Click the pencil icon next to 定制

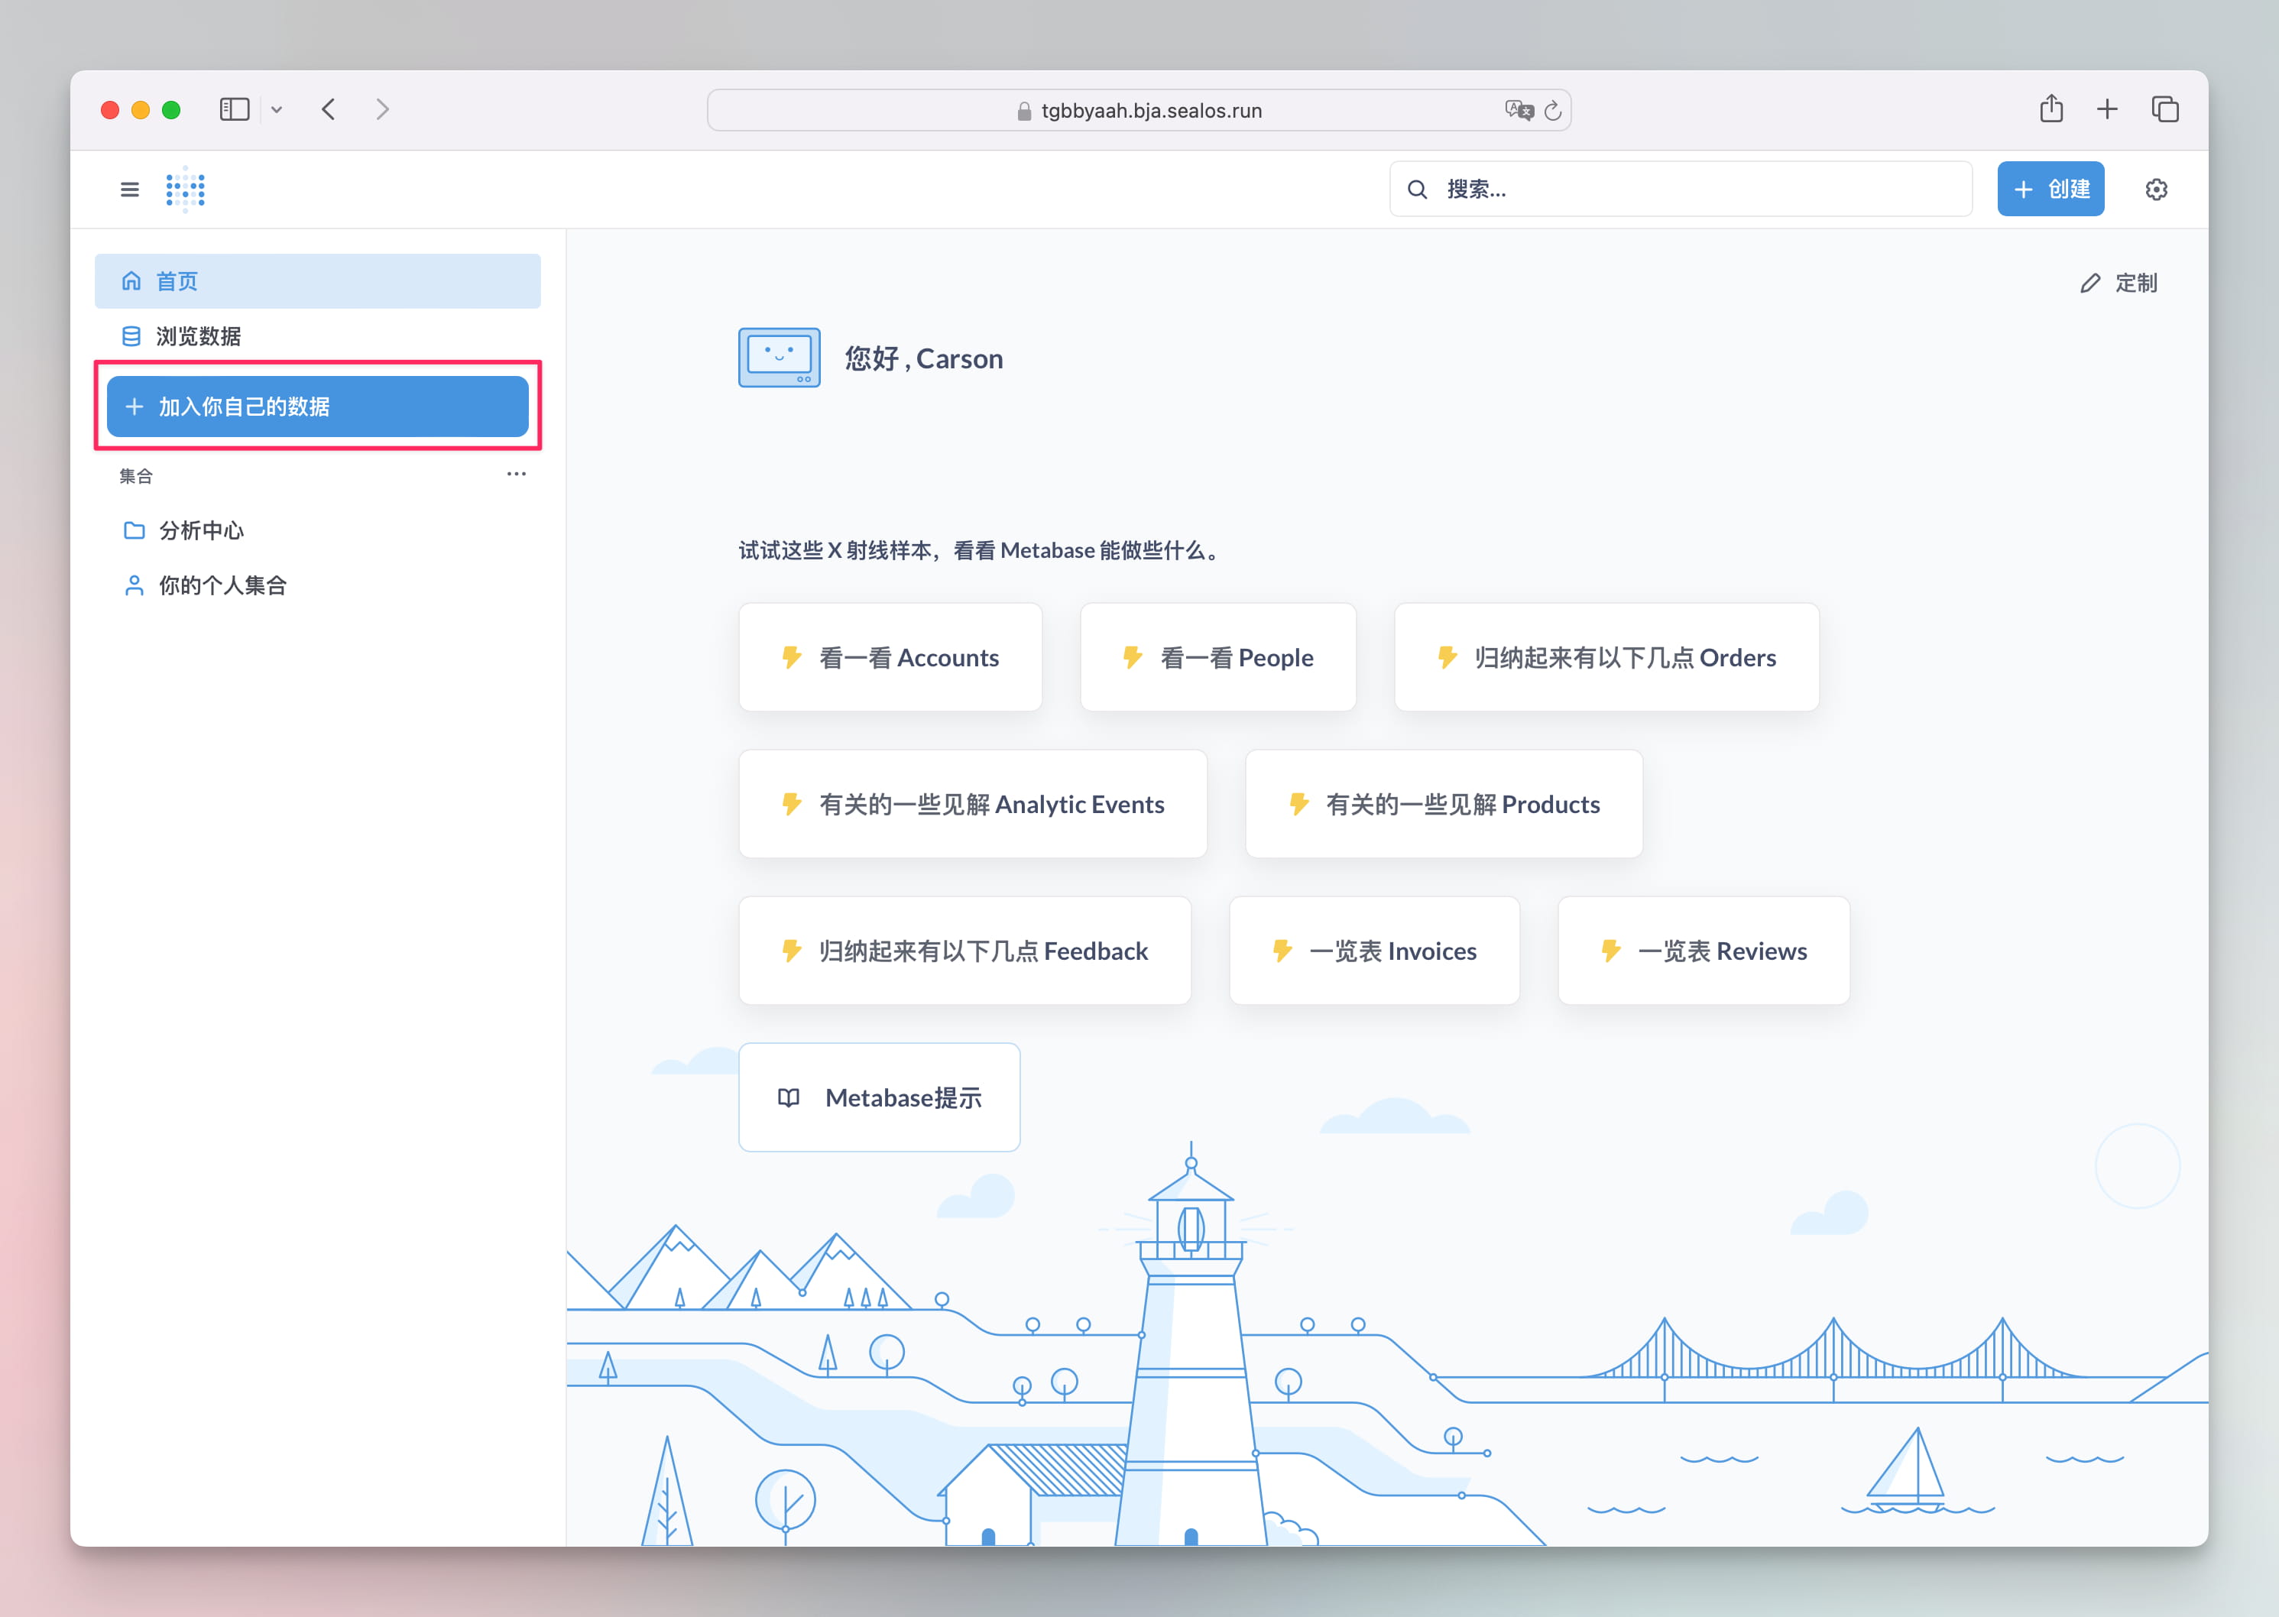(x=2089, y=283)
